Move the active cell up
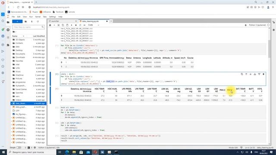The height and width of the screenshot is (155, 276). click(x=246, y=74)
